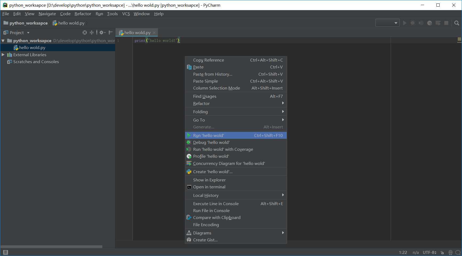Screen dimensions: 462x256
Task: Select Create 'hello wold'...
Action: point(236,172)
